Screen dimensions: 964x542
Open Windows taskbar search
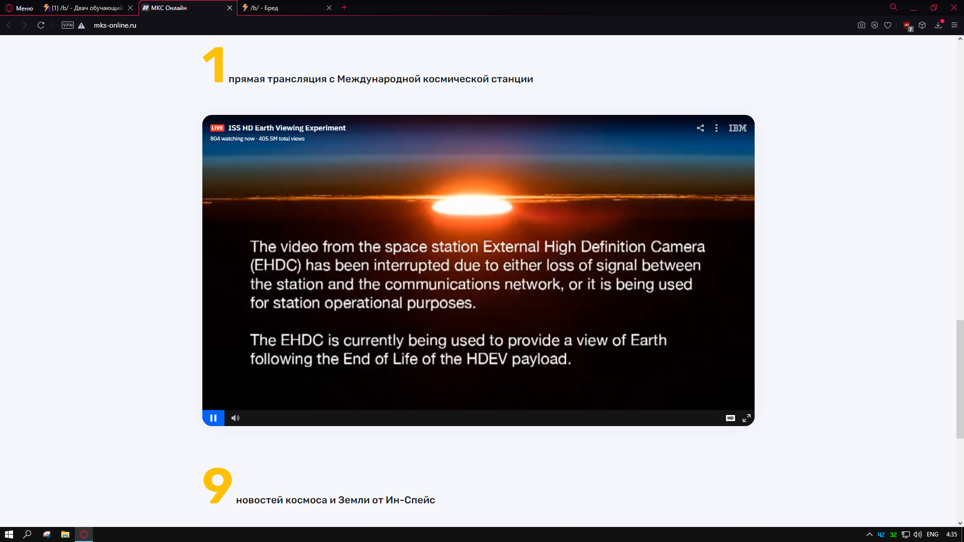28,534
